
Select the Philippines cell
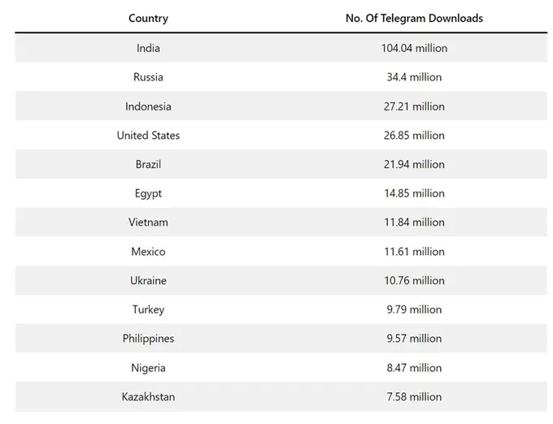(148, 339)
